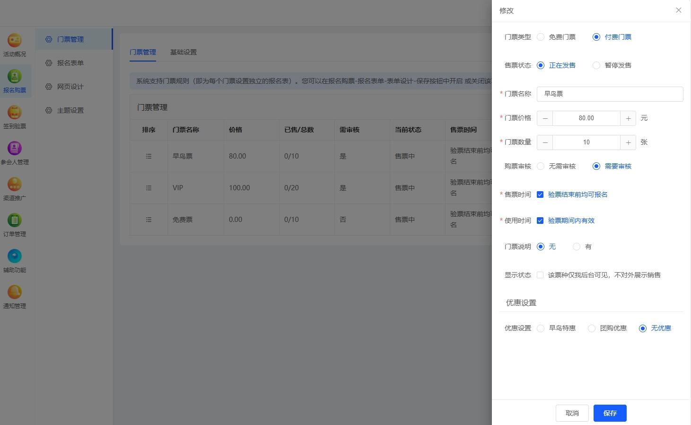Image resolution: width=691 pixels, height=425 pixels.
Task: Decrease 门票价格 with minus button
Action: [545, 118]
